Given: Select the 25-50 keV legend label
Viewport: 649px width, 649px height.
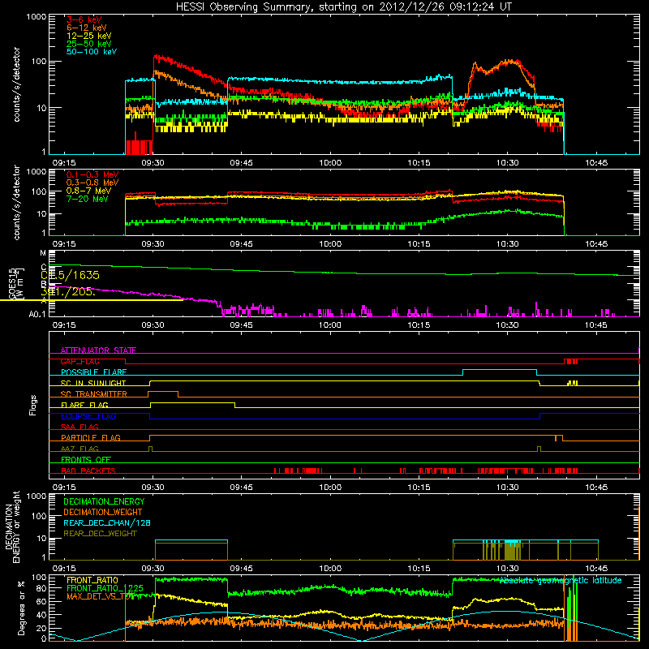Looking at the screenshot, I should 89,44.
